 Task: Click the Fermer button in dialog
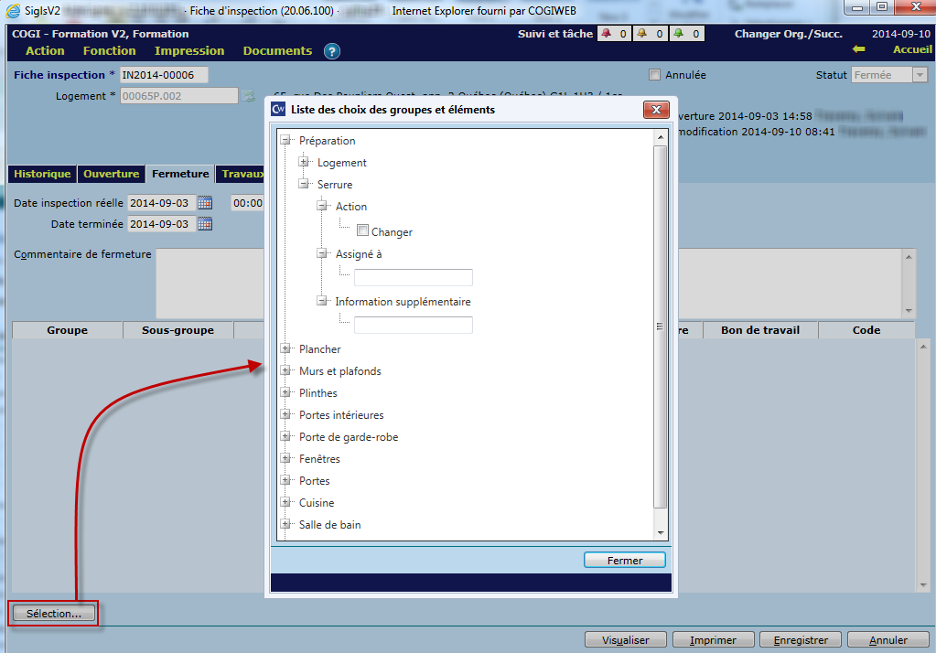point(625,561)
